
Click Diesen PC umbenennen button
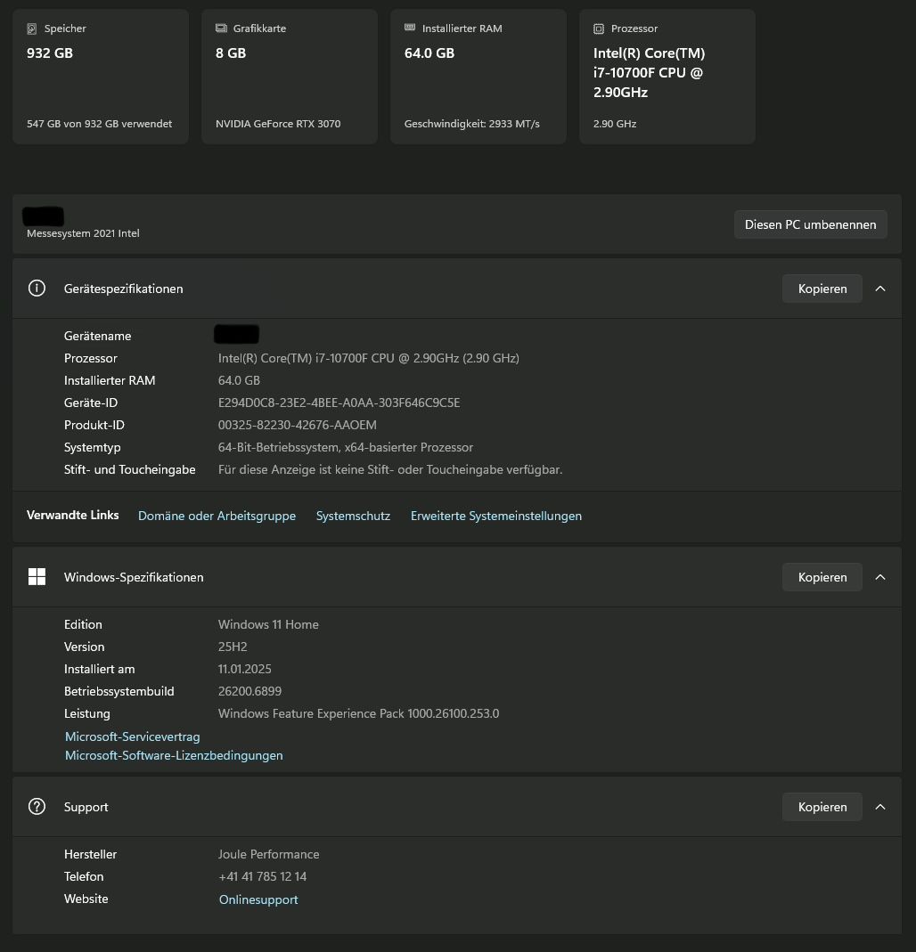pos(810,224)
